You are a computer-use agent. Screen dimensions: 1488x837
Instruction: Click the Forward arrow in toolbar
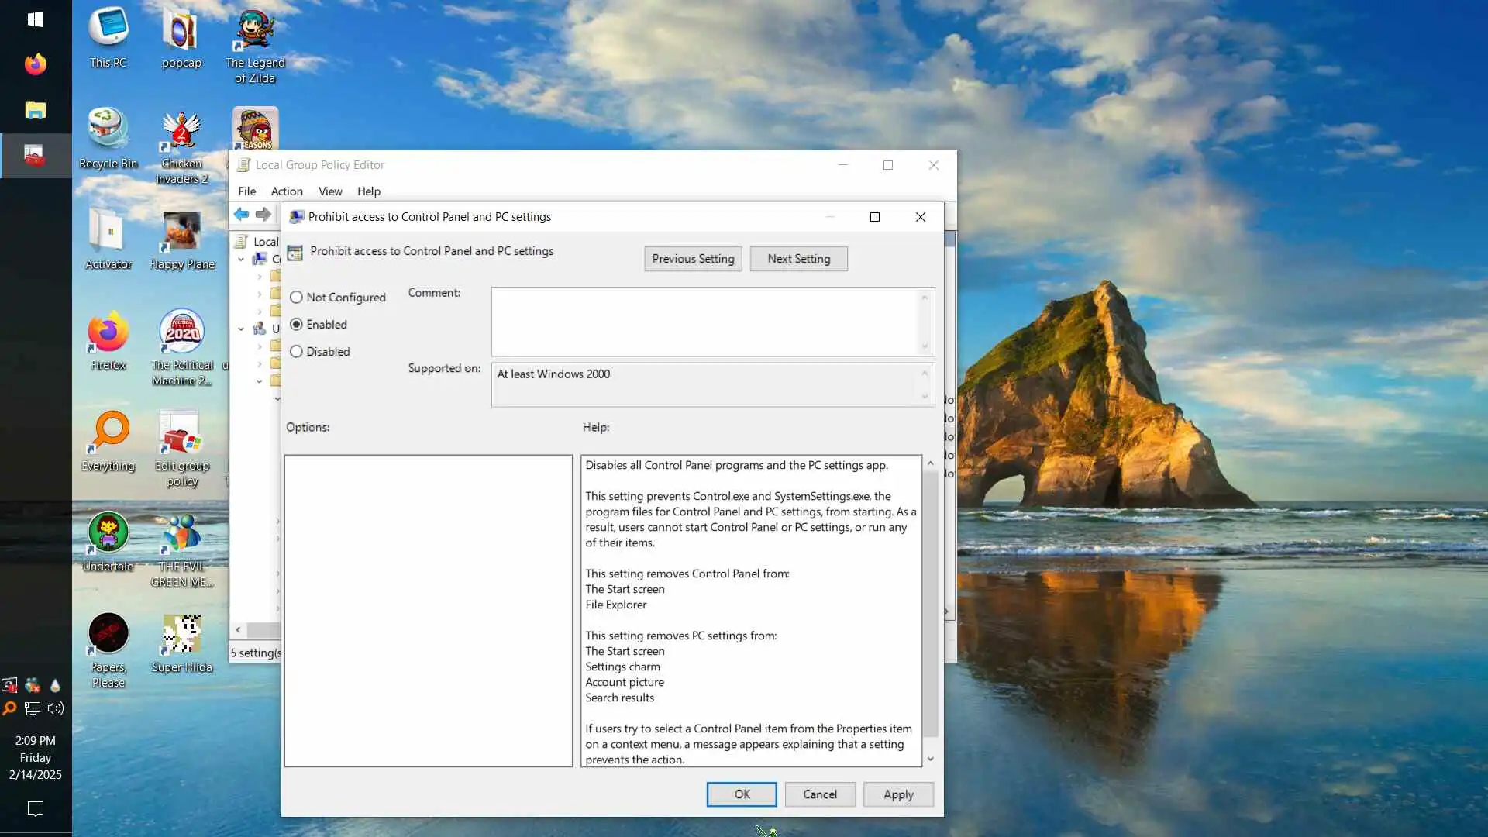point(263,215)
